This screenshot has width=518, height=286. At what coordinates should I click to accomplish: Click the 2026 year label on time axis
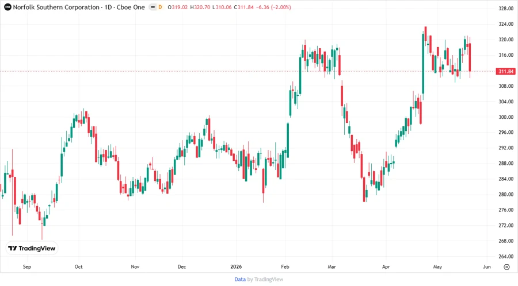point(236,266)
